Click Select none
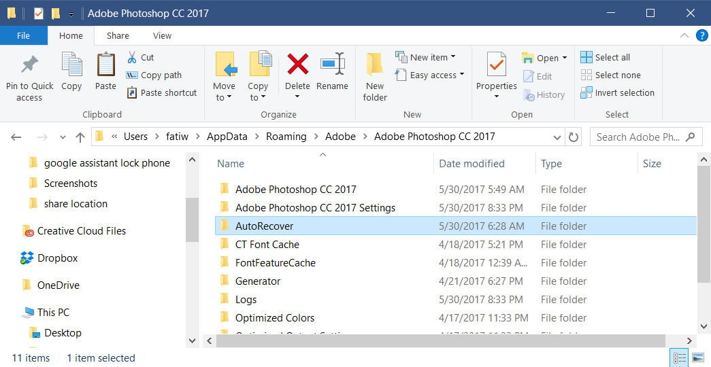This screenshot has width=711, height=367. pyautogui.click(x=610, y=75)
